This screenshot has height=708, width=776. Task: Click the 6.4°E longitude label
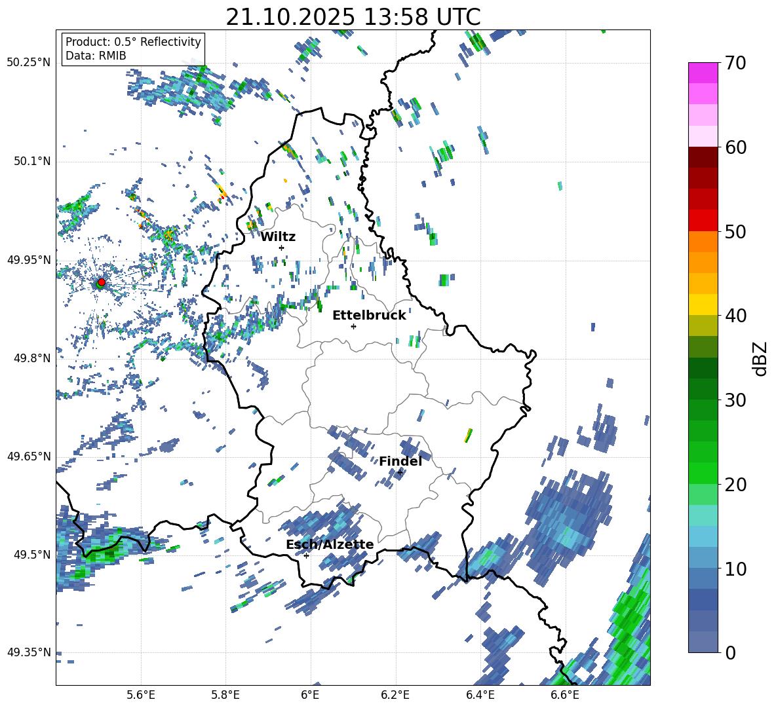[x=480, y=695]
